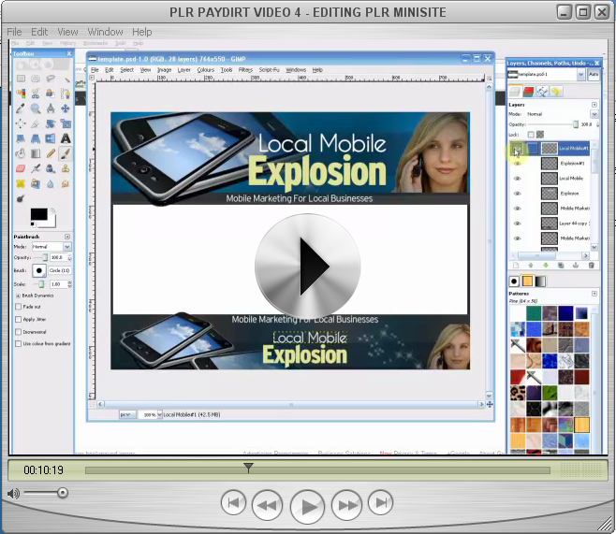
Task: Open the Layers panel configure menu button
Action: click(594, 105)
